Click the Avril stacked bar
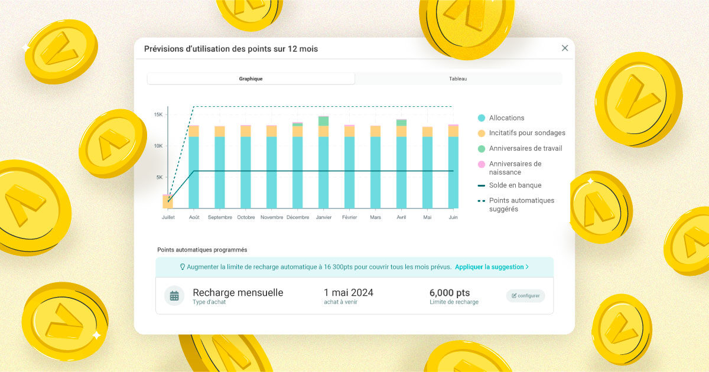The width and height of the screenshot is (709, 372). click(x=401, y=171)
